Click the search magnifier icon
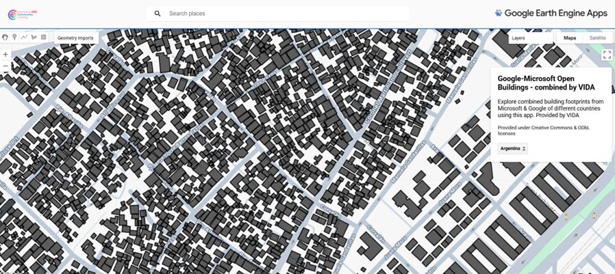 [158, 14]
